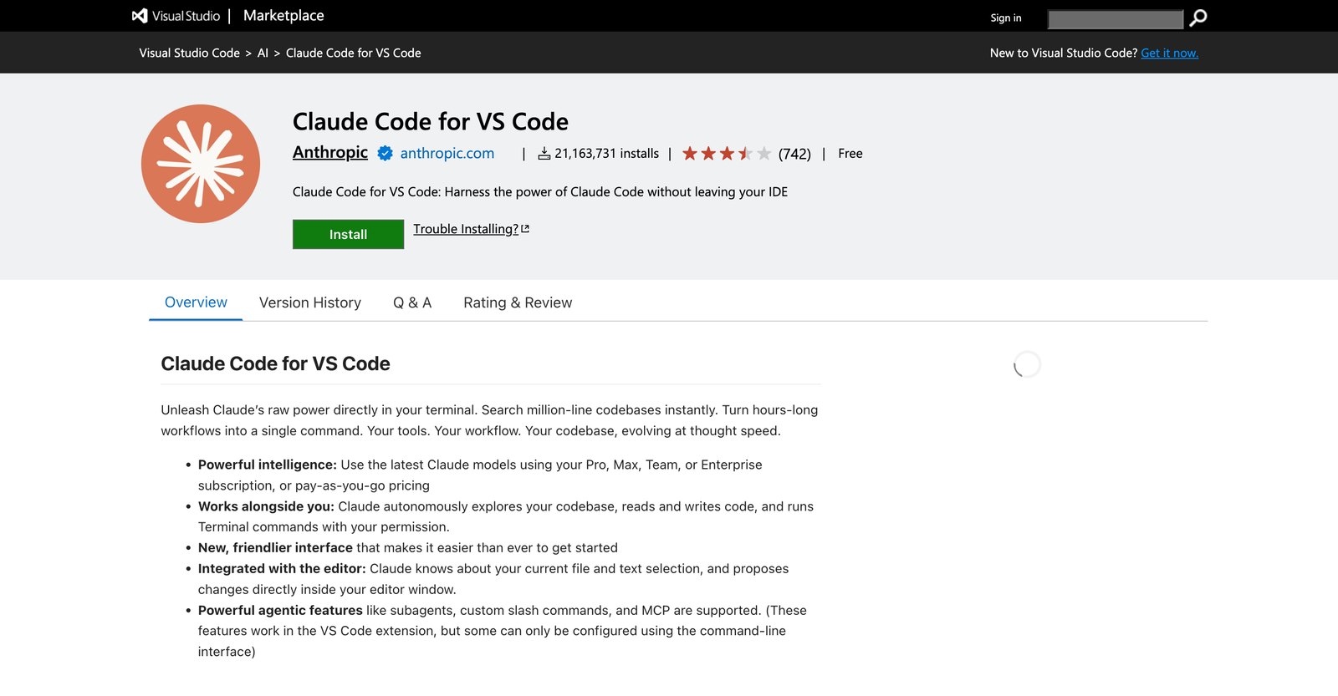Go to Visual Studio Code breadcrumb
Image resolution: width=1338 pixels, height=696 pixels.
click(x=190, y=53)
